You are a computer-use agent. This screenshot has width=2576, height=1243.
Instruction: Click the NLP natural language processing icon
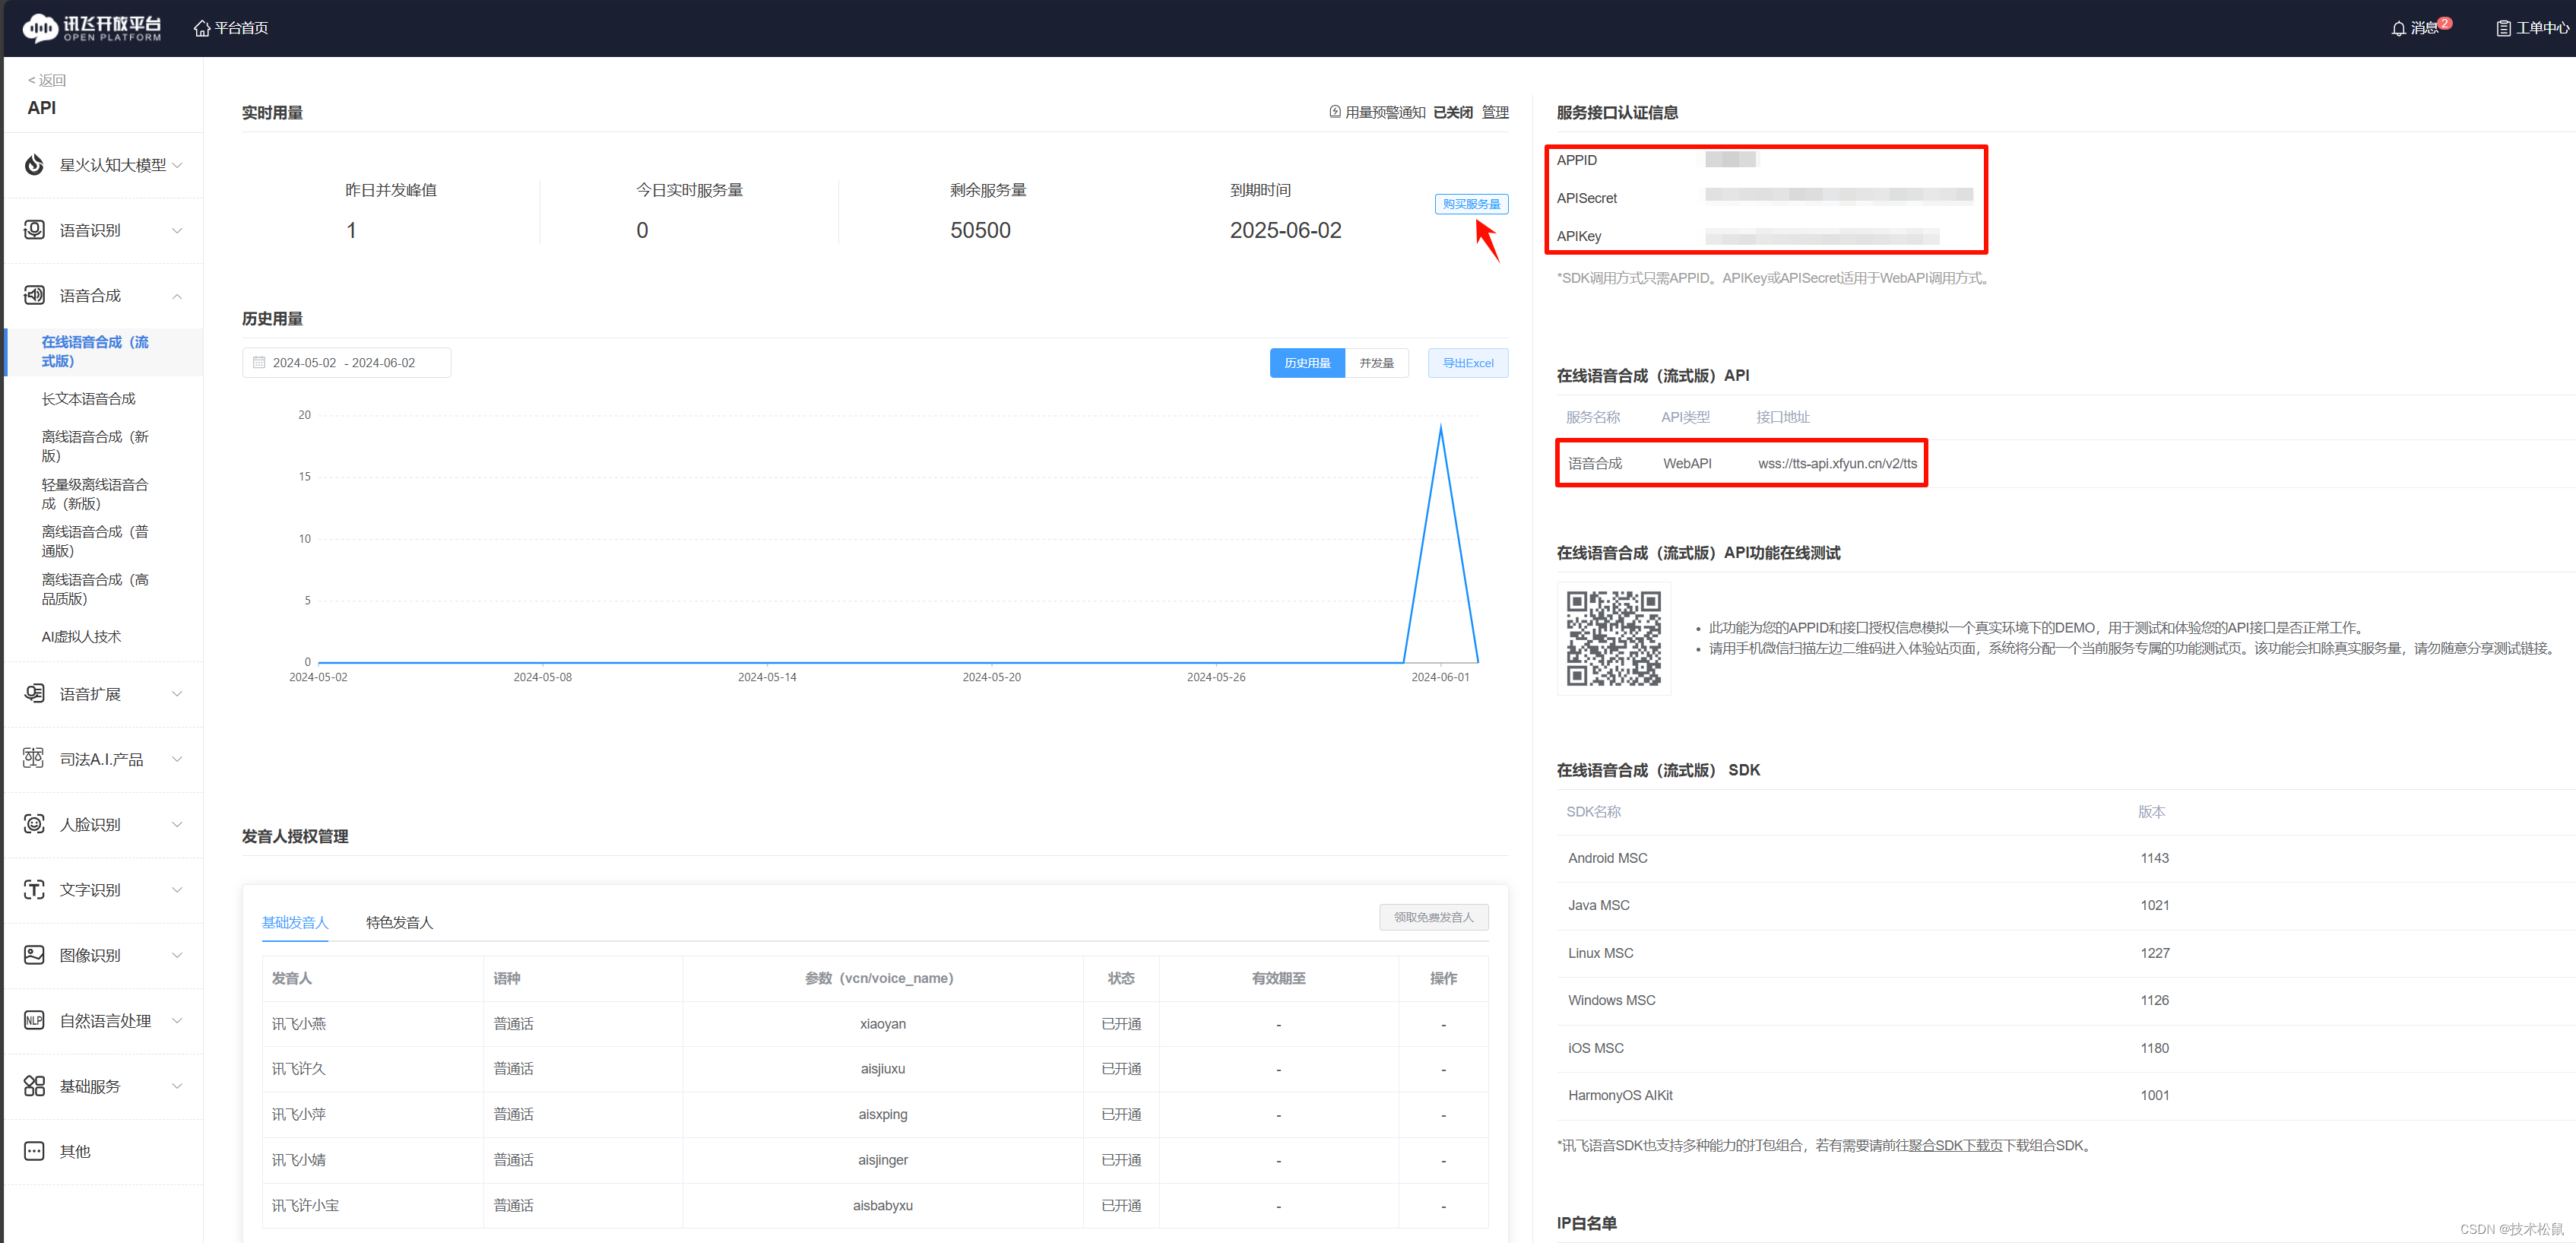click(34, 1020)
